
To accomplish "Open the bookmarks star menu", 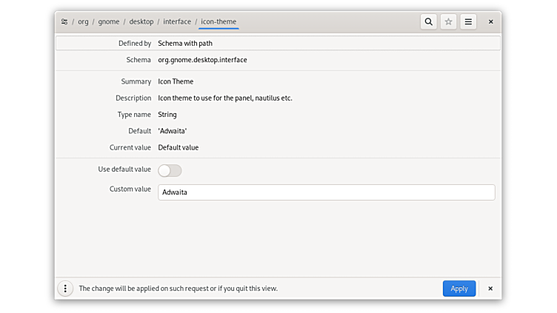I will coord(448,22).
